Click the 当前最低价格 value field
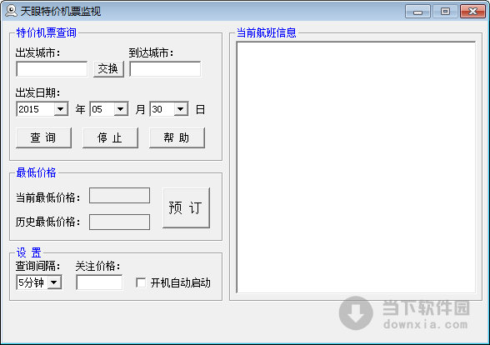Viewport: 490px width, 345px height. [120, 196]
